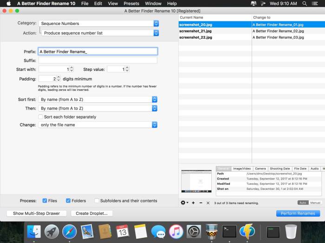Open the Category dropdown showing Sequence Numbers
The image size is (325, 243).
(x=98, y=23)
